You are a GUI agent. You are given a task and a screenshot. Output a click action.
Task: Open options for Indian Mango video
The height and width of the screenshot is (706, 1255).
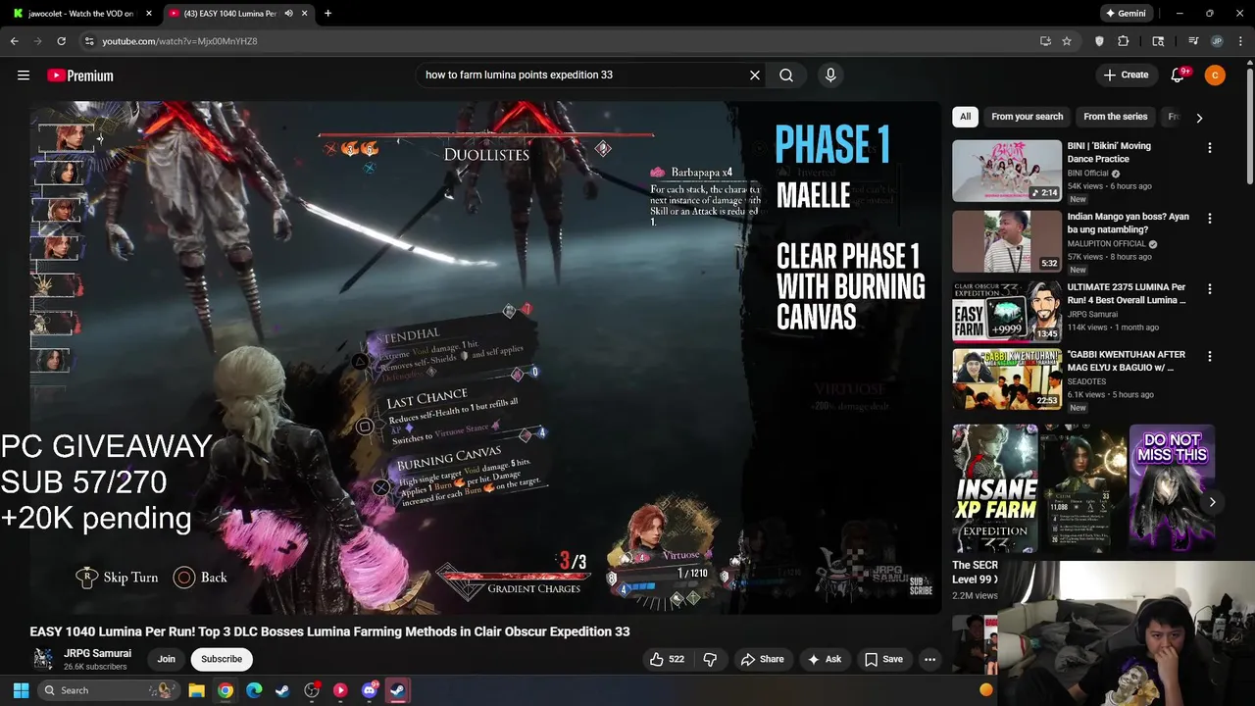click(1209, 219)
